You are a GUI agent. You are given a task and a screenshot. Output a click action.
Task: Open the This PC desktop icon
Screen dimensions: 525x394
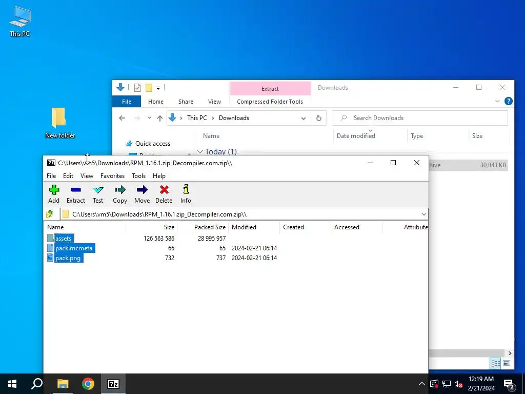click(20, 21)
